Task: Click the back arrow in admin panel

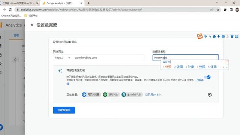Action: point(16,60)
